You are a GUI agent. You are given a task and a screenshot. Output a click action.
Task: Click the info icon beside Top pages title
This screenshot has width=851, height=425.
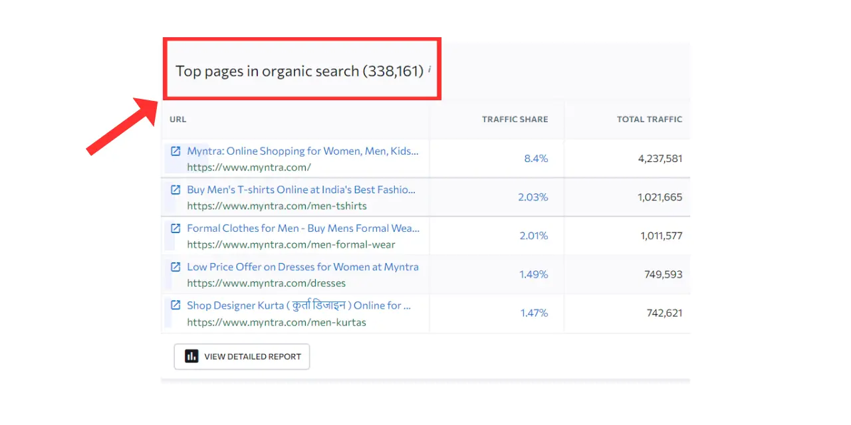[x=429, y=68]
